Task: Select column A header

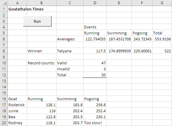Action: coord(17,3)
